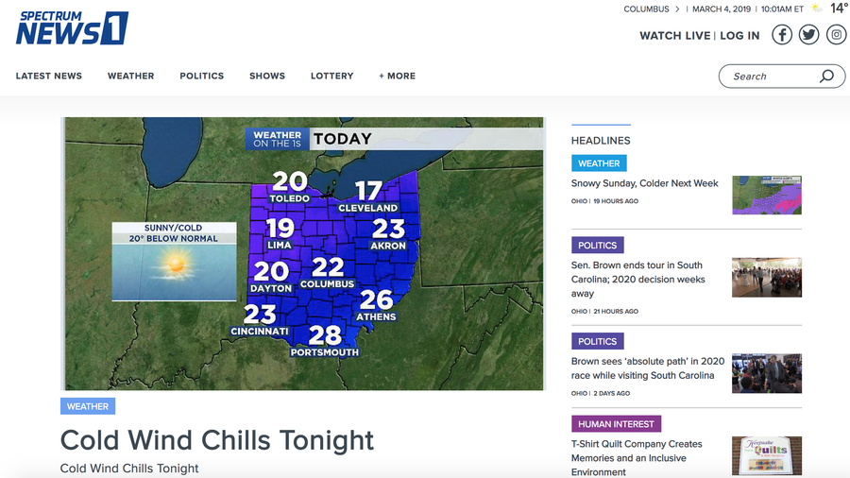850x478 pixels.
Task: Click blue Weather tag under map
Action: tap(88, 406)
